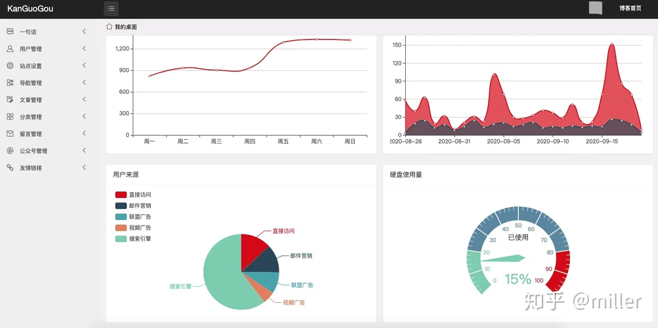Click the KanGuoGou logo text
658x328 pixels.
click(30, 9)
